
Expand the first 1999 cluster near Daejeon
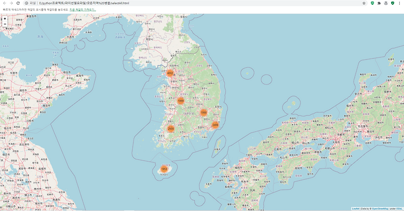click(x=181, y=101)
